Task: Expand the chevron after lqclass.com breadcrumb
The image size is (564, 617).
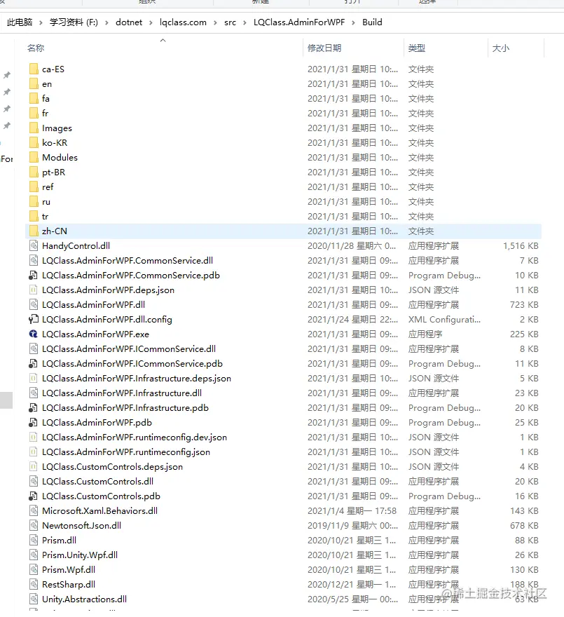Action: pyautogui.click(x=215, y=23)
